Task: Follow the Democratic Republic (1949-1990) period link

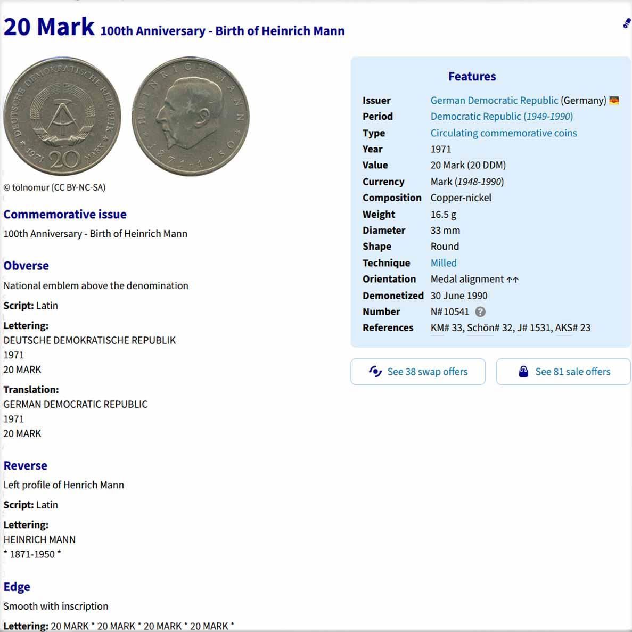Action: 502,117
